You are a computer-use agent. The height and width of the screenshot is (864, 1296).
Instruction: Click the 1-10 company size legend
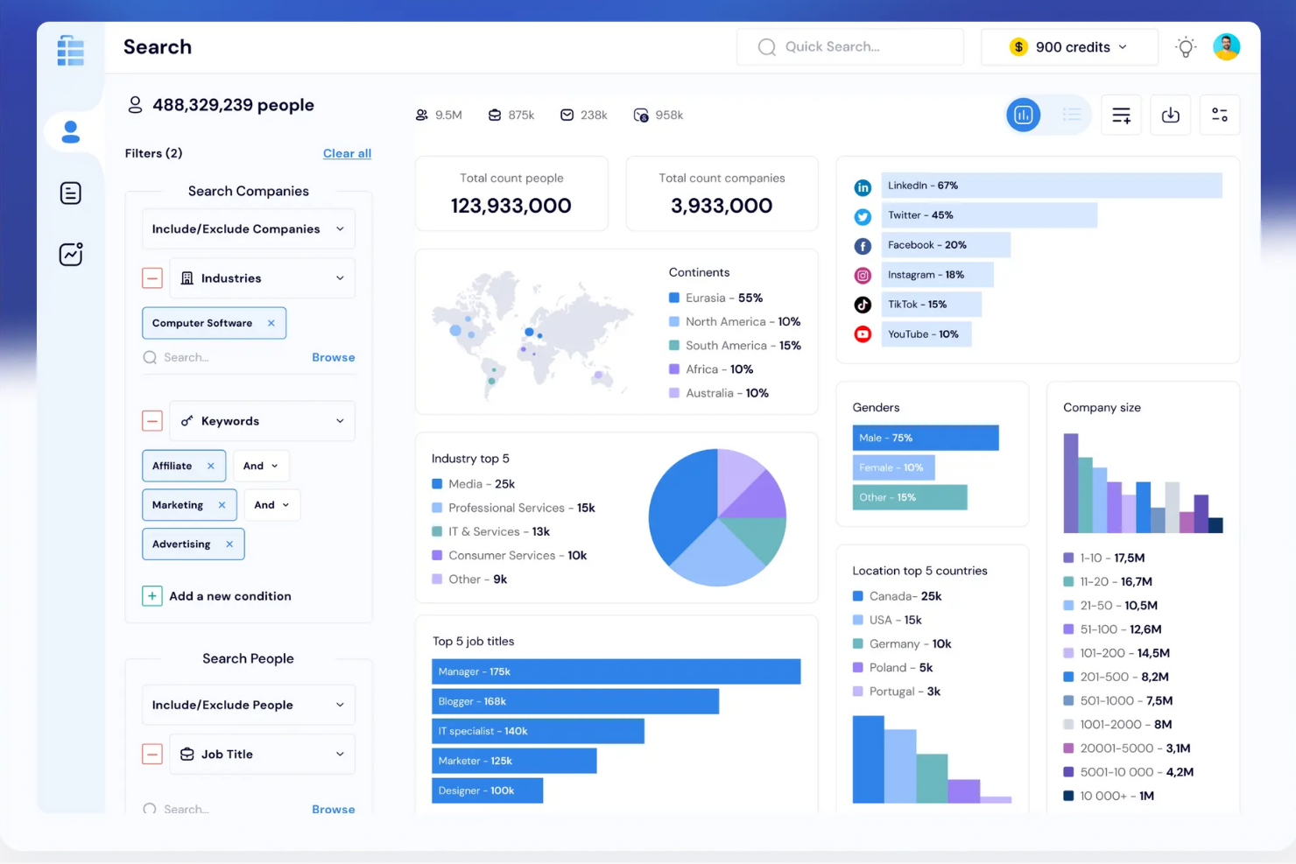tap(1104, 558)
